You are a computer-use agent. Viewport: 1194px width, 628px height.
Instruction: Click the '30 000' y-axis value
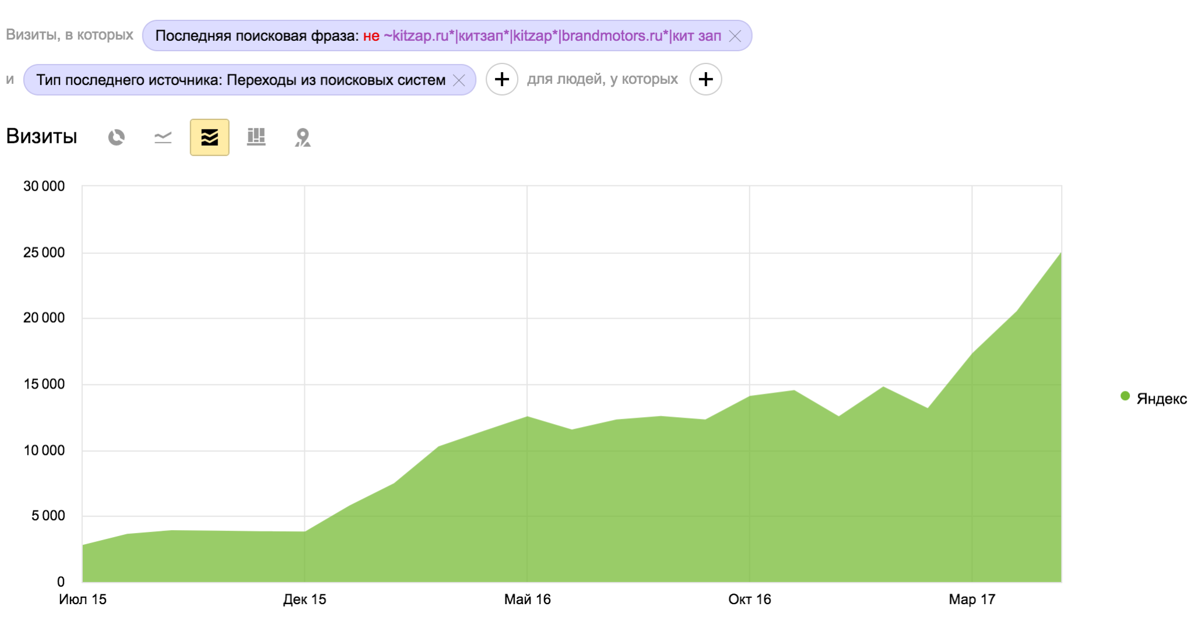[x=44, y=186]
